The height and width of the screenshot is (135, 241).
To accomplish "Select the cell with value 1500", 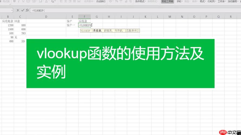I will click(8, 29).
